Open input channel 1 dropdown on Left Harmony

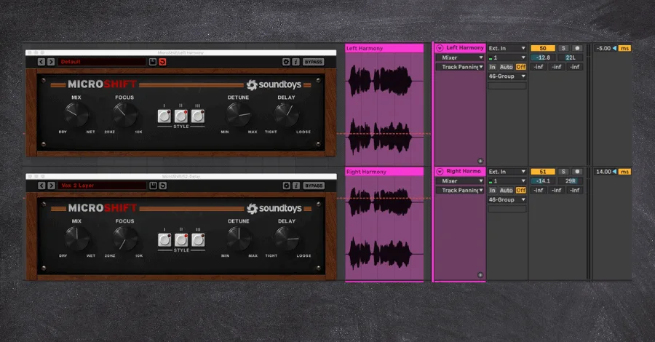(507, 57)
